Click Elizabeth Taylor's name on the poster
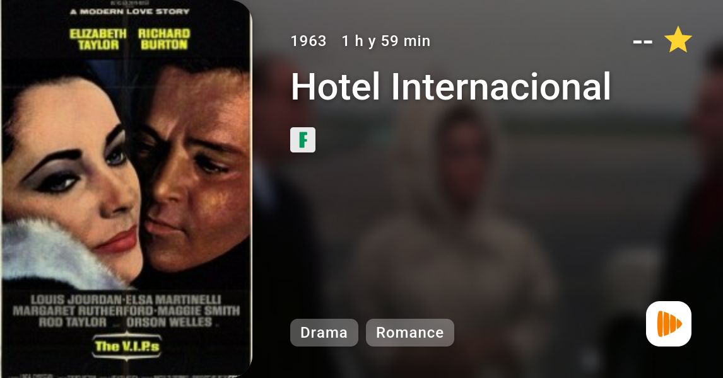This screenshot has height=378, width=723. point(98,39)
